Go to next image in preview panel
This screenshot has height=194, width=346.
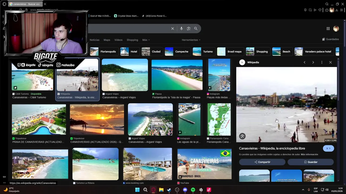313,62
